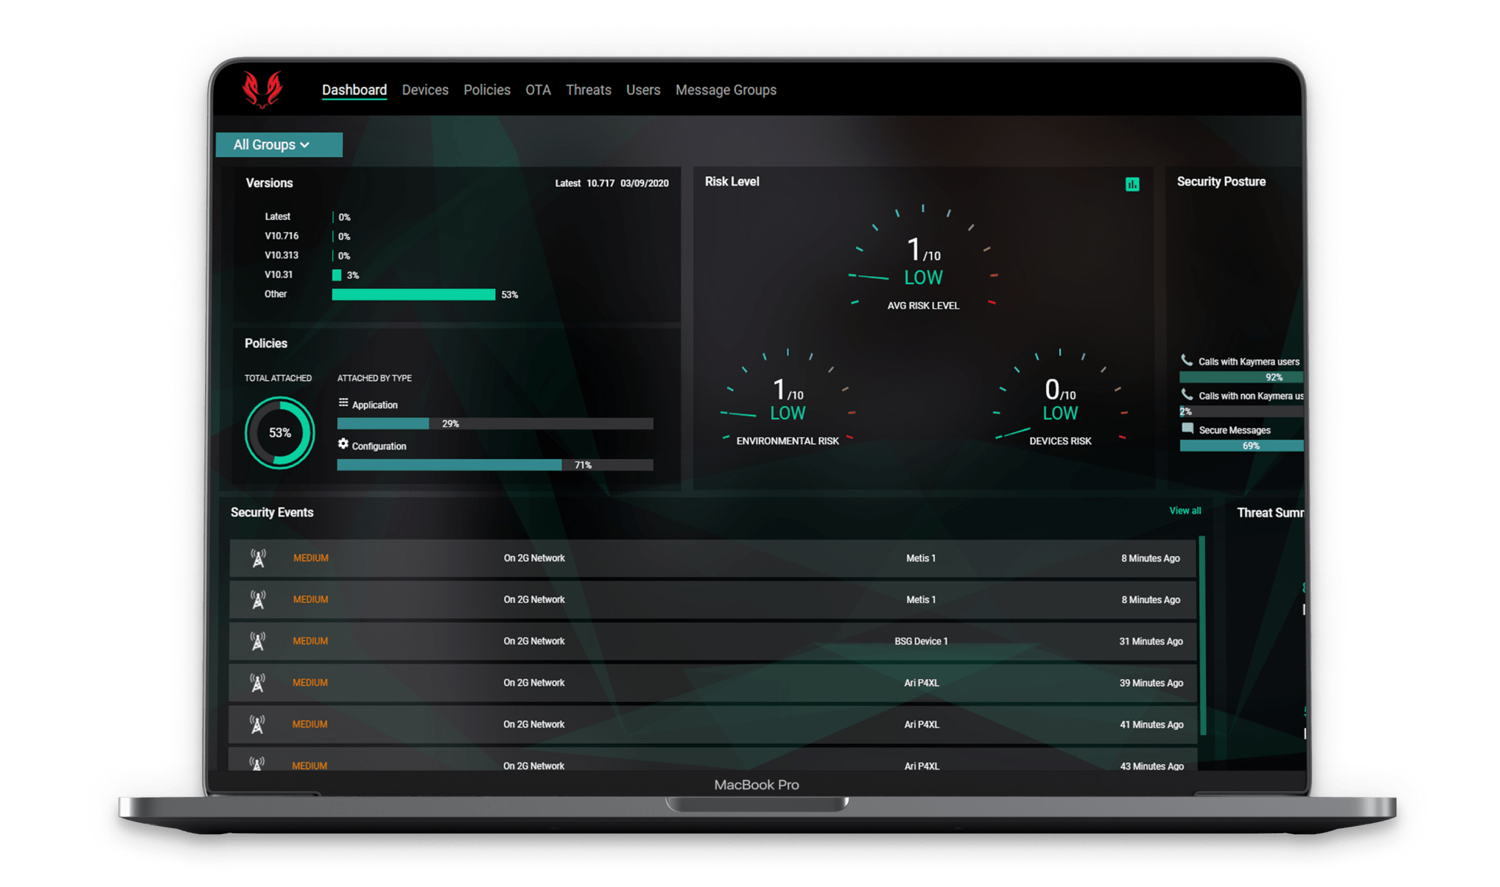Switch to the Devices tab
The width and height of the screenshot is (1500, 887).
click(425, 90)
